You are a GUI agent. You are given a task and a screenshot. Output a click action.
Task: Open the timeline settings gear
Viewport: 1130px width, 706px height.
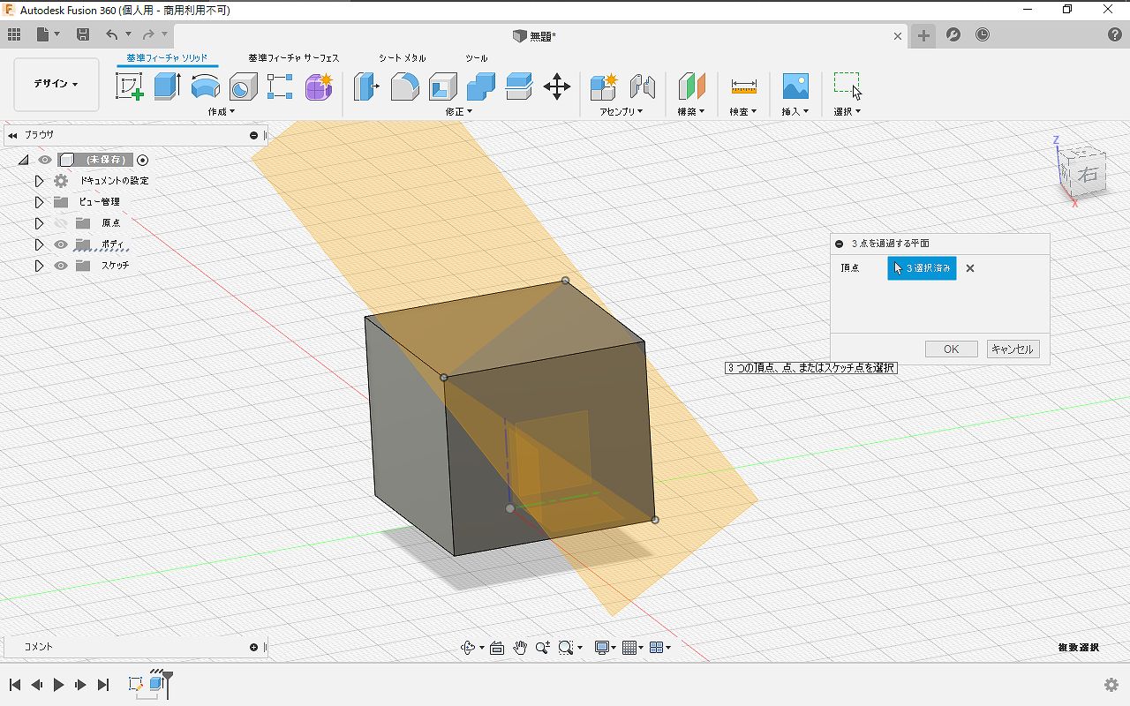1111,685
